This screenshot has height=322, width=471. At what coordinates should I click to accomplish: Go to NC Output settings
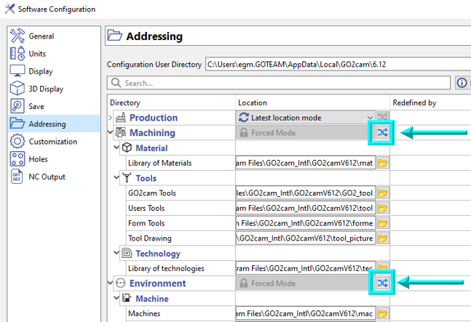click(47, 177)
